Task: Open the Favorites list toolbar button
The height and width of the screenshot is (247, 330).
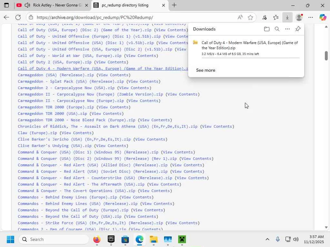Action: coord(276,17)
